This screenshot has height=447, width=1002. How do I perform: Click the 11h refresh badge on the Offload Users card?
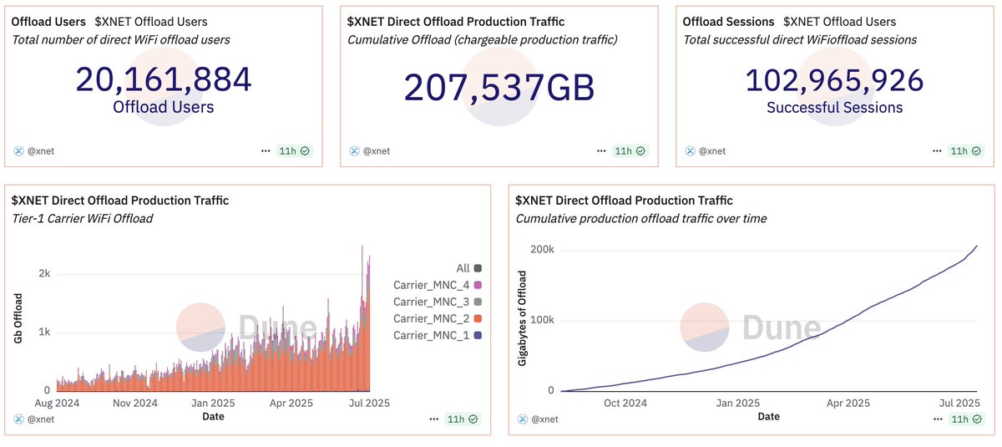tap(295, 151)
